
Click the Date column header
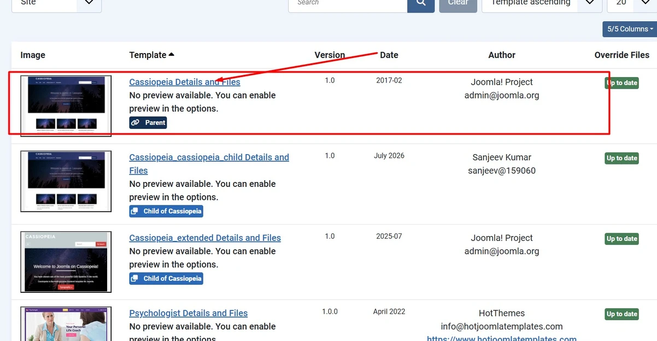(389, 55)
